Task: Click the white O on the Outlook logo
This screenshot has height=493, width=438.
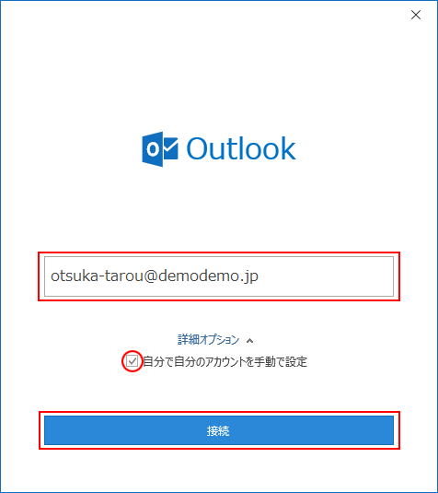Action: pos(153,149)
